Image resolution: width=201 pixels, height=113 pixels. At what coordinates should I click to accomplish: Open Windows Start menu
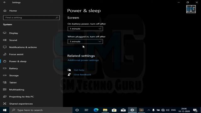click(x=5, y=110)
